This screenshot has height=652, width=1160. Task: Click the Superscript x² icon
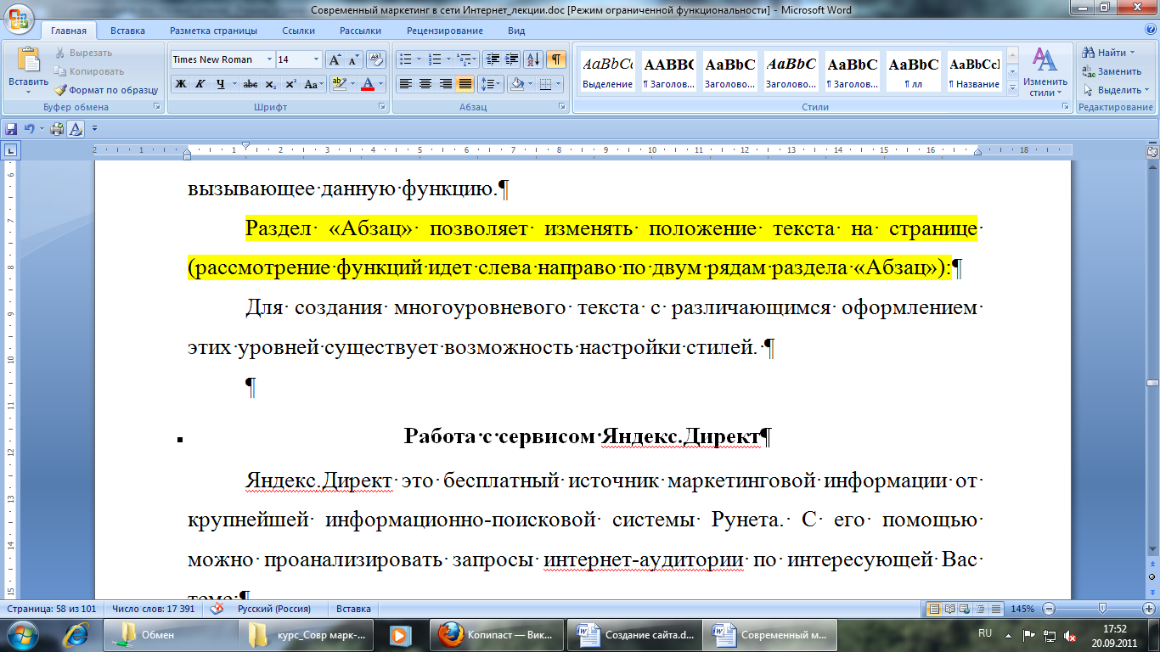(290, 84)
